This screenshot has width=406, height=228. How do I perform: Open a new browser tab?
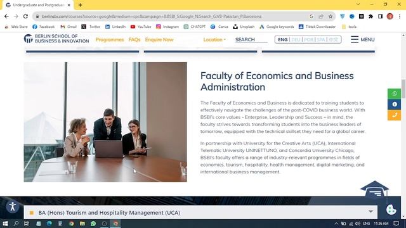(x=81, y=5)
